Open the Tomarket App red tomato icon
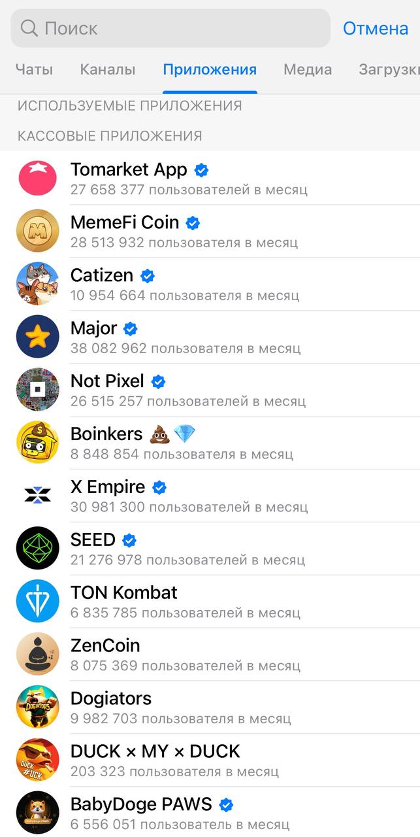Image resolution: width=420 pixels, height=837 pixels. tap(38, 178)
